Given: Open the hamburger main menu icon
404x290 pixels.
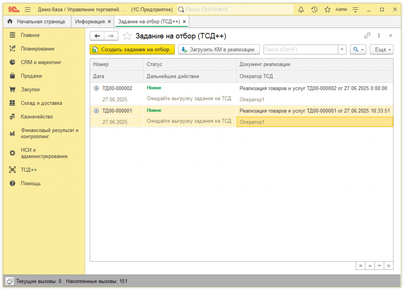Looking at the screenshot, I should (28, 9).
